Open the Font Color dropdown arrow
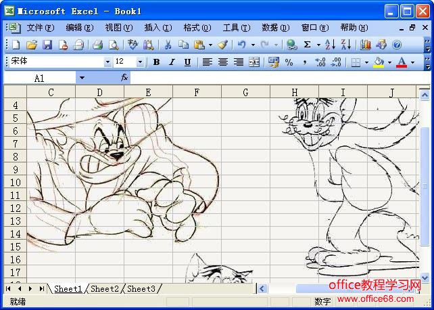 (x=412, y=62)
